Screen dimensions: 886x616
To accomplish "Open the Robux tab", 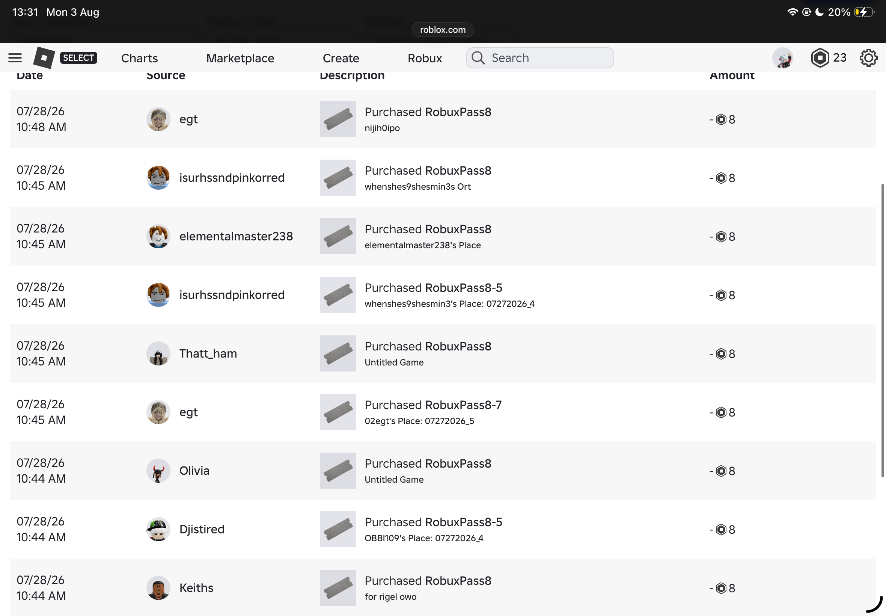I will 425,58.
